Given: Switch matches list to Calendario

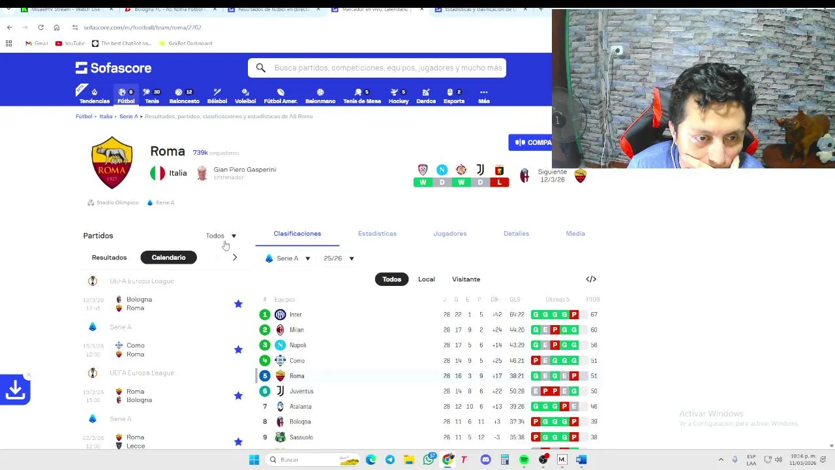Looking at the screenshot, I should tap(168, 257).
